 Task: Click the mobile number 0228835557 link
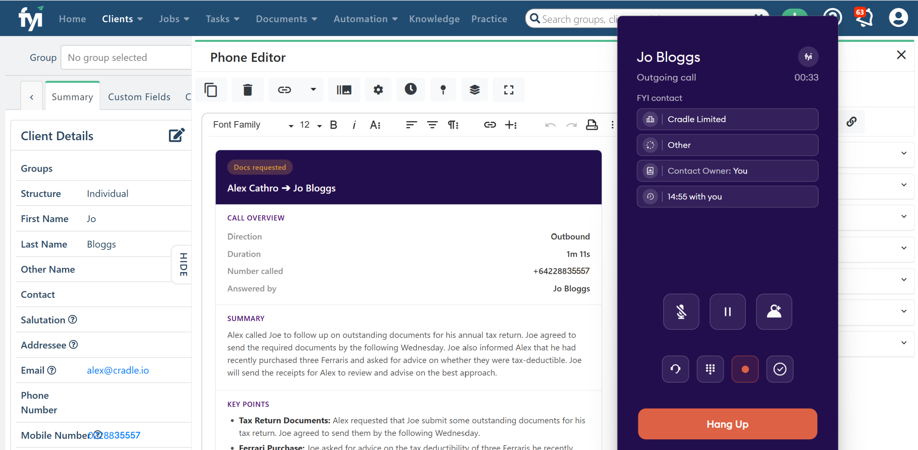pos(114,435)
